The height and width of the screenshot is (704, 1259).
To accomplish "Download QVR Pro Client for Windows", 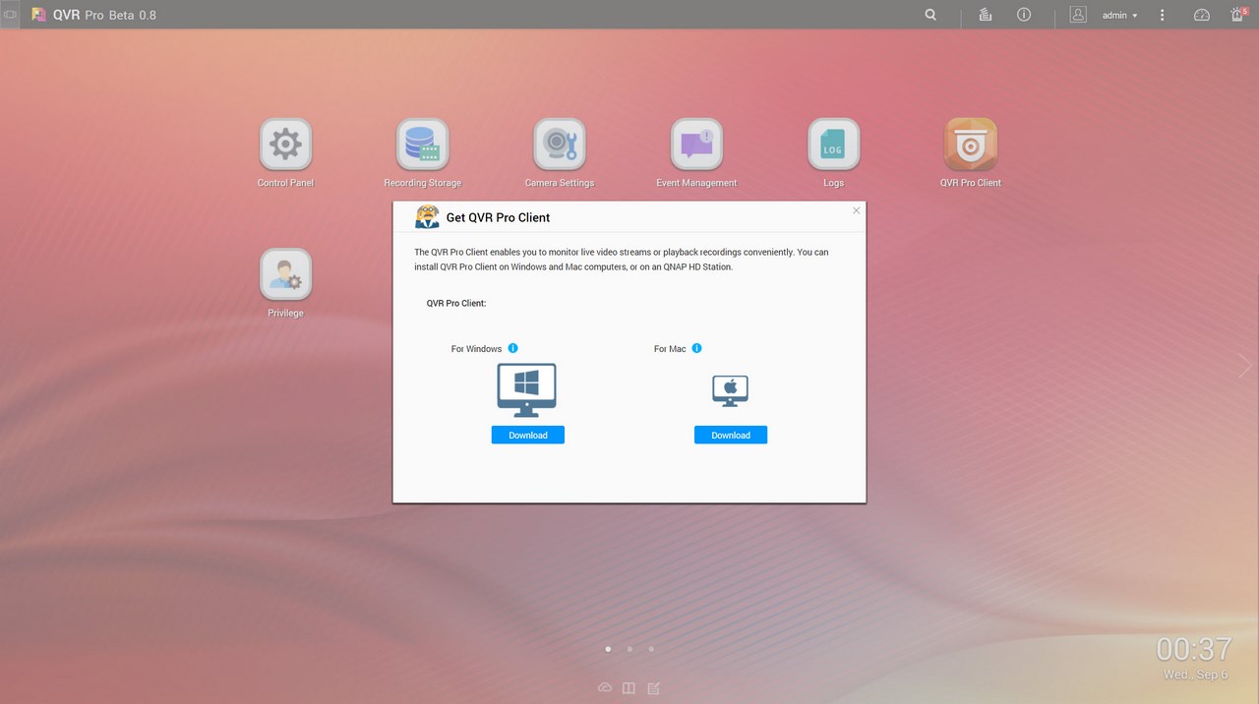I will (x=528, y=435).
